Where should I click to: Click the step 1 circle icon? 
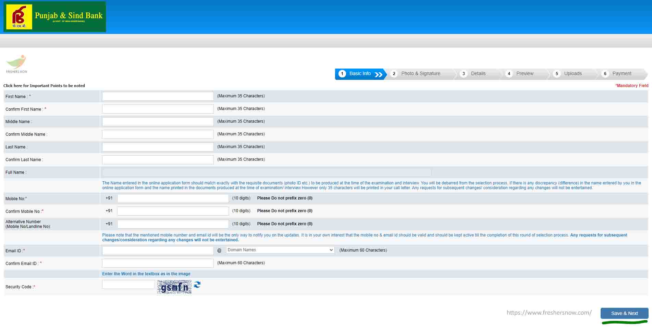pos(342,74)
